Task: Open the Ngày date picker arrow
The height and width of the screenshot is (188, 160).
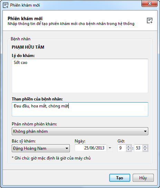Action: [110, 148]
